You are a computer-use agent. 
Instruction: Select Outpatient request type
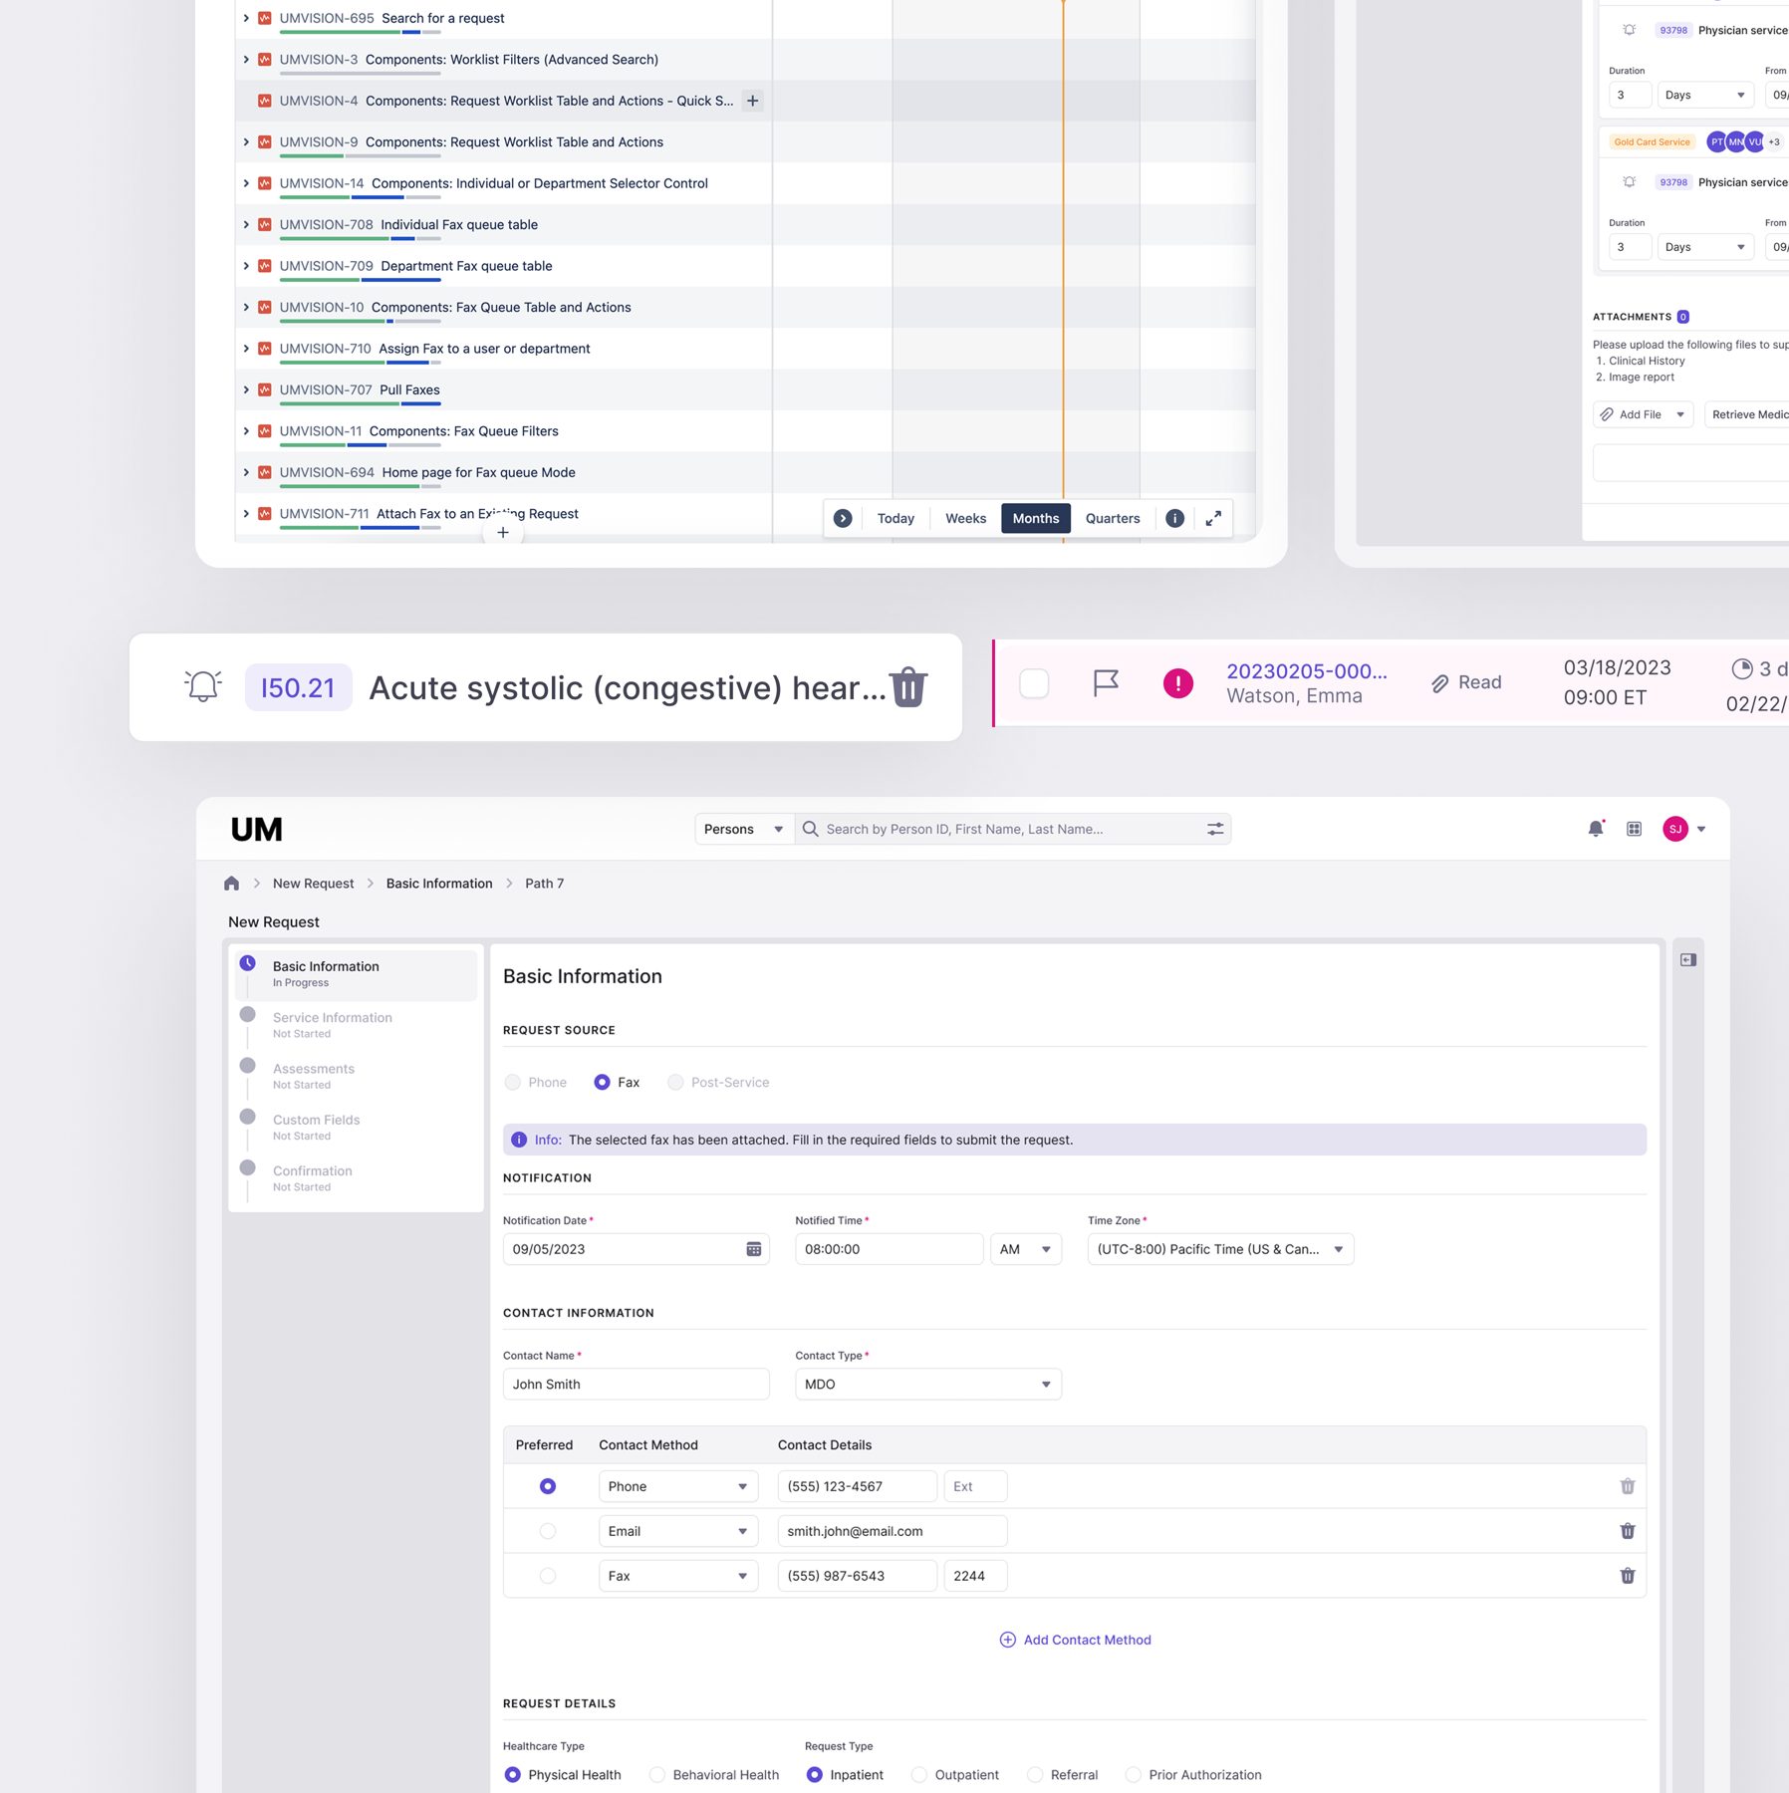919,1775
